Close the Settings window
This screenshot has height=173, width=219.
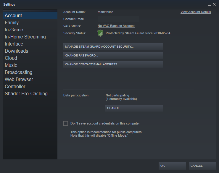tap(214, 4)
